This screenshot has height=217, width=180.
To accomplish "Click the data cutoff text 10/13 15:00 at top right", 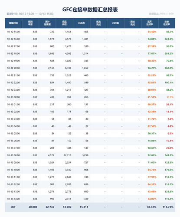I will [x=167, y=14].
